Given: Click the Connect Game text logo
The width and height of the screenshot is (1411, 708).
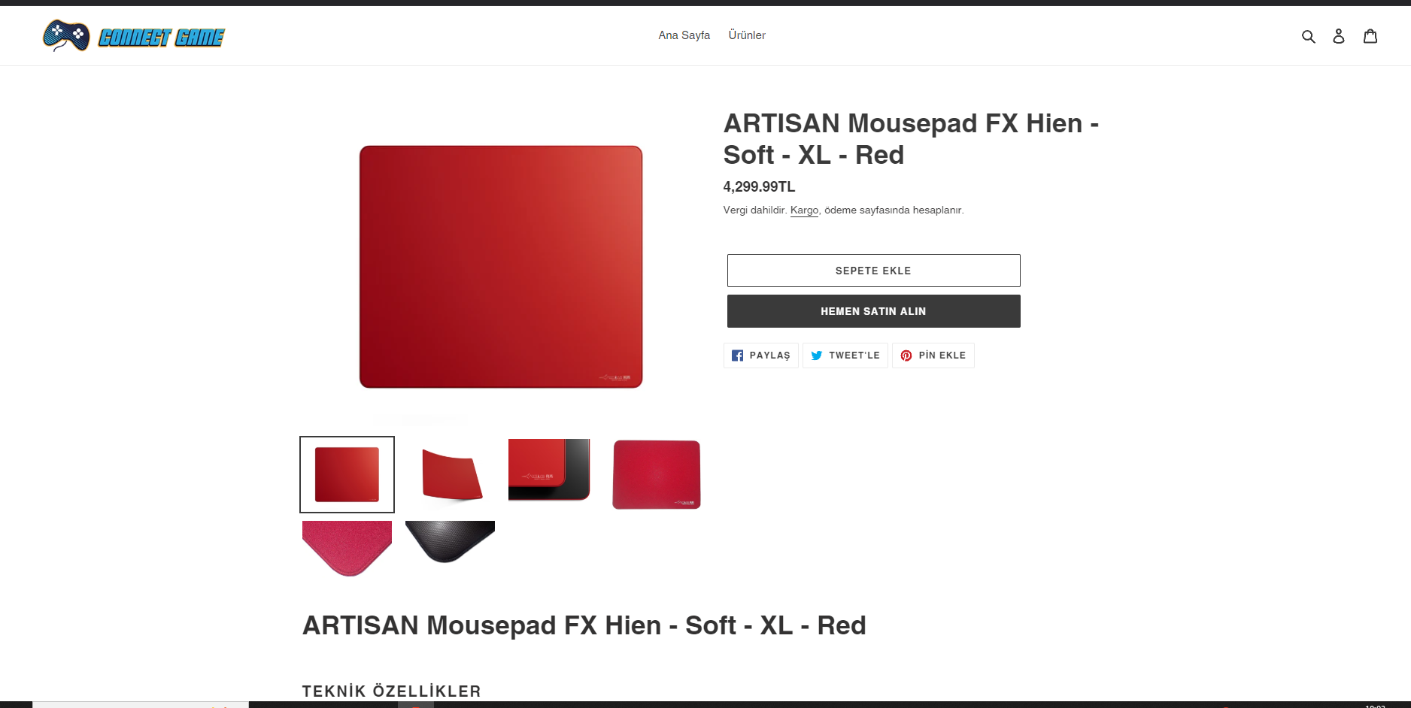Looking at the screenshot, I should (x=161, y=38).
